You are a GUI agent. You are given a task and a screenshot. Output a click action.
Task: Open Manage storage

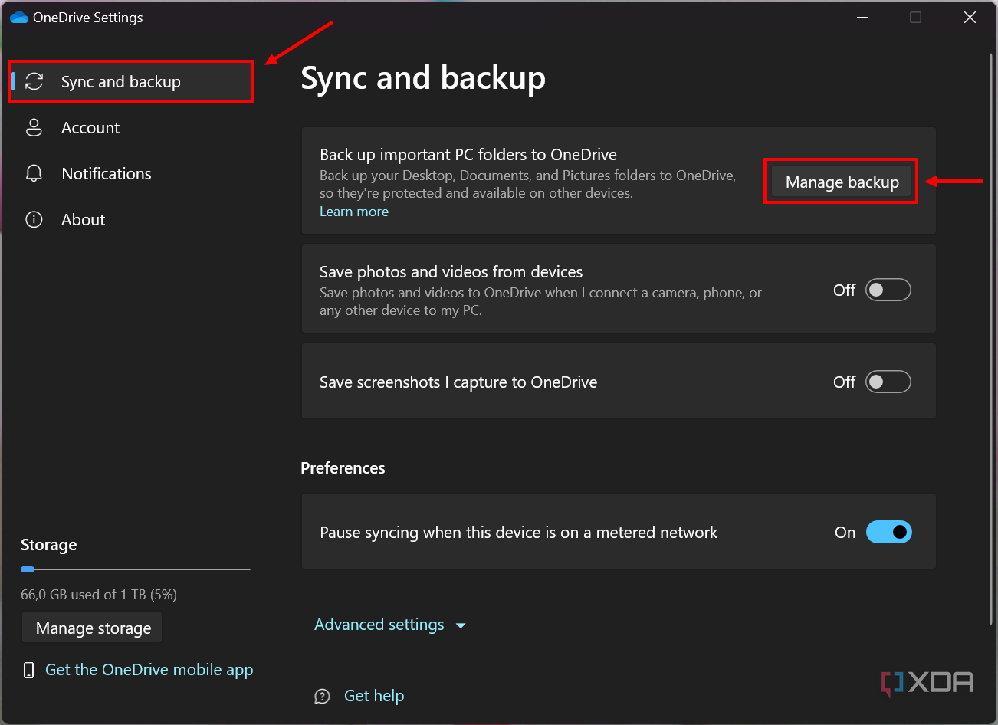tap(93, 628)
